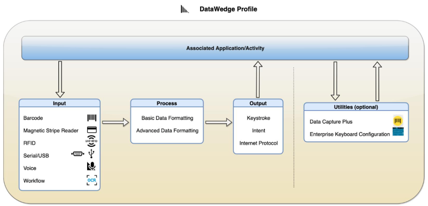428x206 pixels.
Task: Click the Voice microphone icon
Action: point(92,167)
